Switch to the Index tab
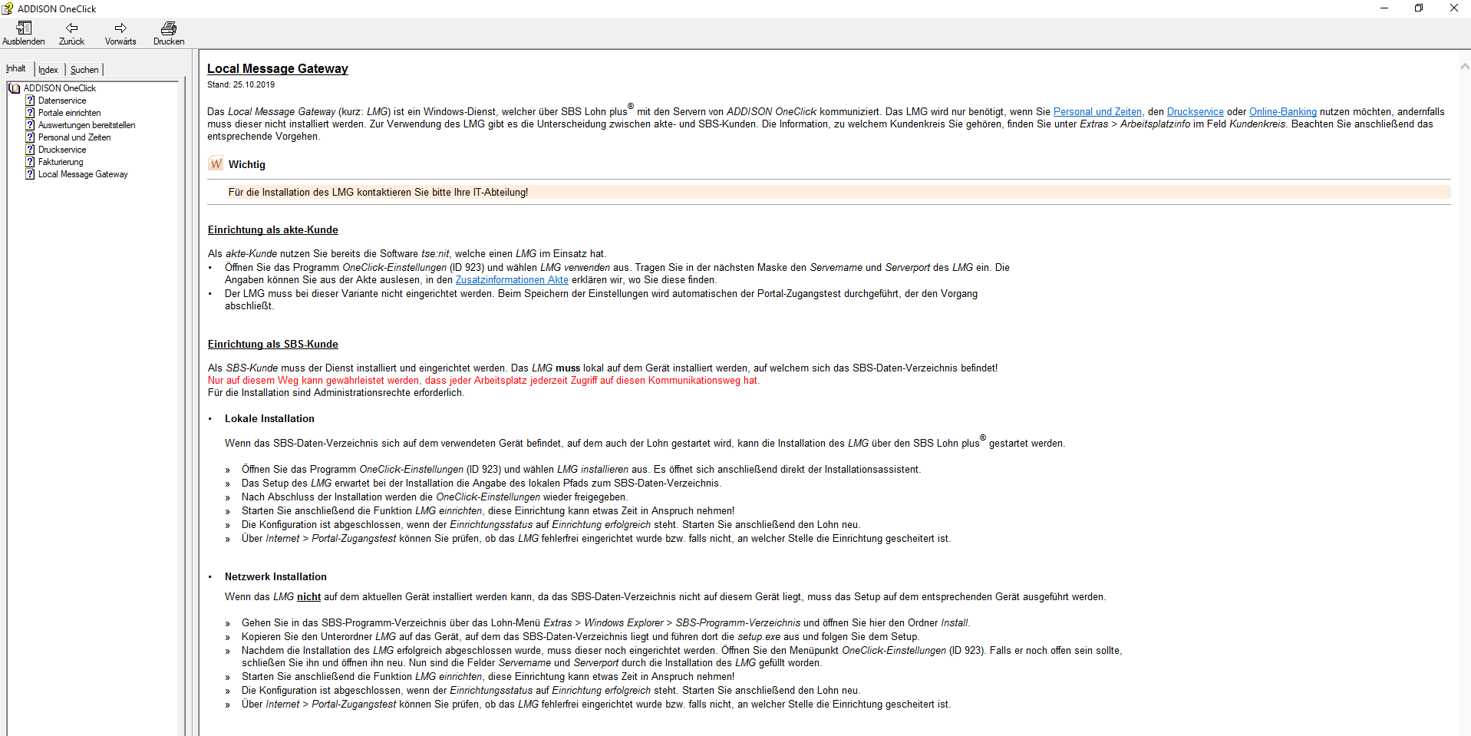1471x736 pixels. [48, 70]
